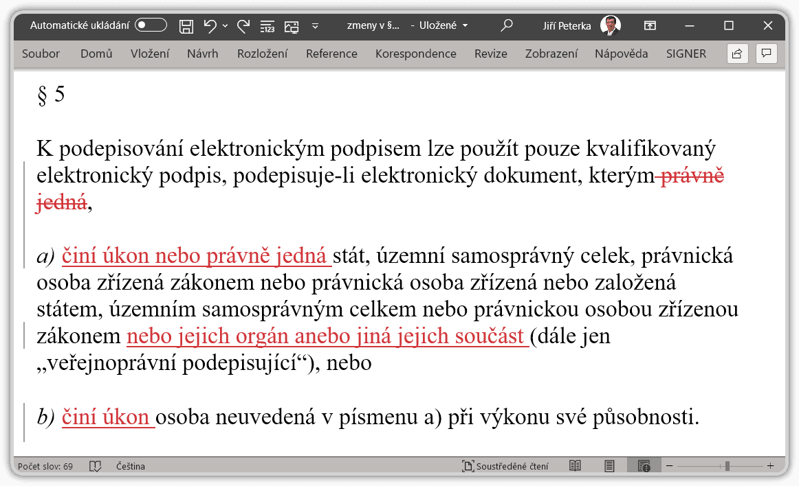Click the picture insert icon in title bar
The width and height of the screenshot is (799, 486).
[292, 26]
